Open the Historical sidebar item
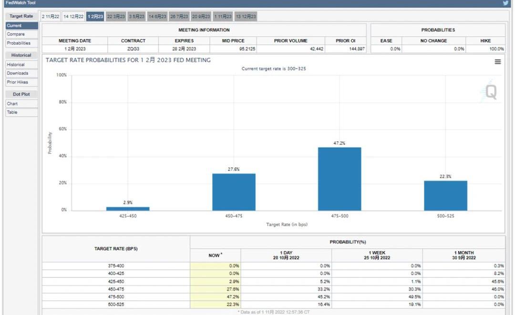This screenshot has width=515, height=315. point(16,64)
